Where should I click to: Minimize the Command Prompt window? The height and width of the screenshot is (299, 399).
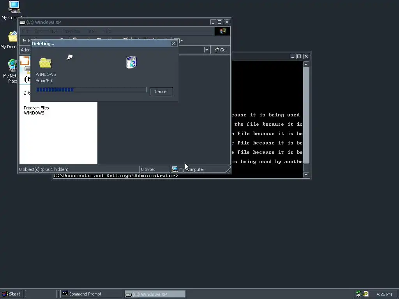point(293,56)
